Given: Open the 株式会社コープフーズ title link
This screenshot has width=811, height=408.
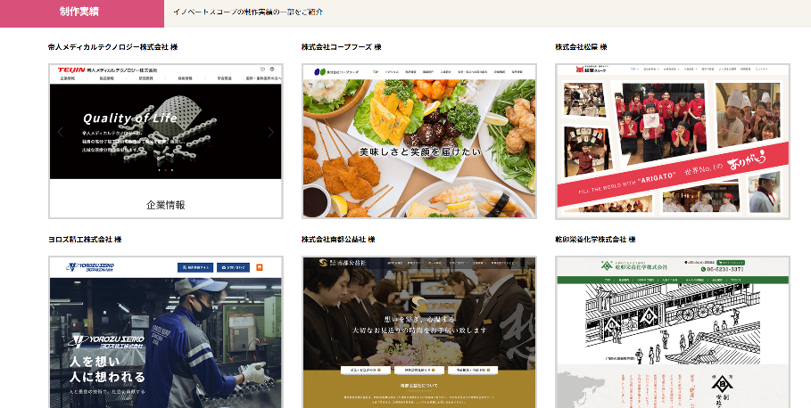Looking at the screenshot, I should [341, 47].
